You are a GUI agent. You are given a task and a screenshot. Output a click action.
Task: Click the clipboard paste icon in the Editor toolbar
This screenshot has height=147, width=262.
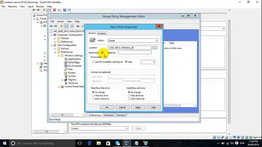tap(72, 26)
